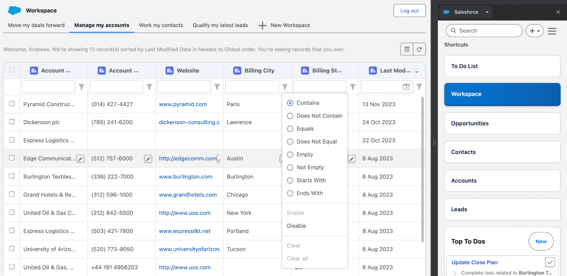
Task: Choose the Starts With filter option
Action: [x=290, y=181]
